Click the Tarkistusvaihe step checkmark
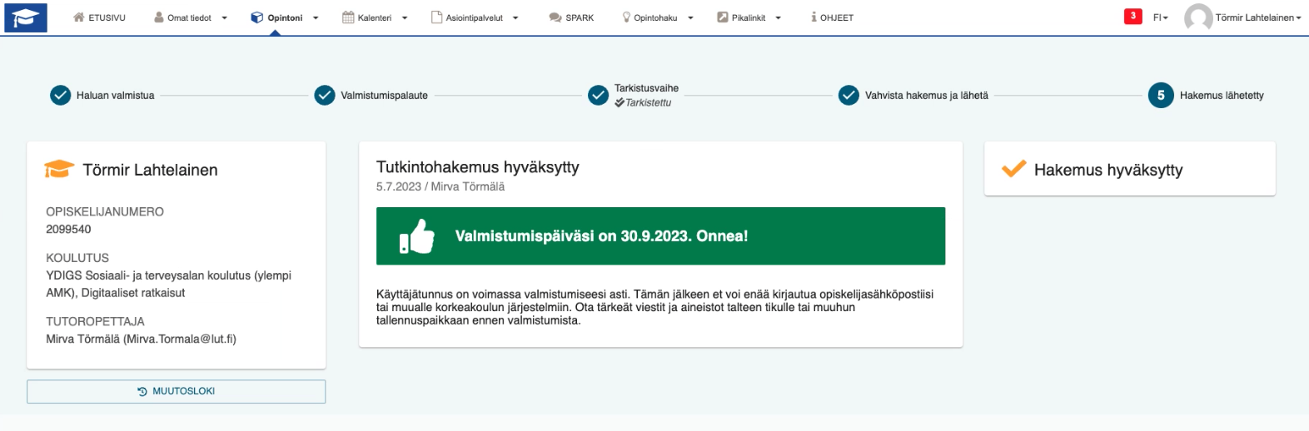The image size is (1309, 431). tap(598, 96)
